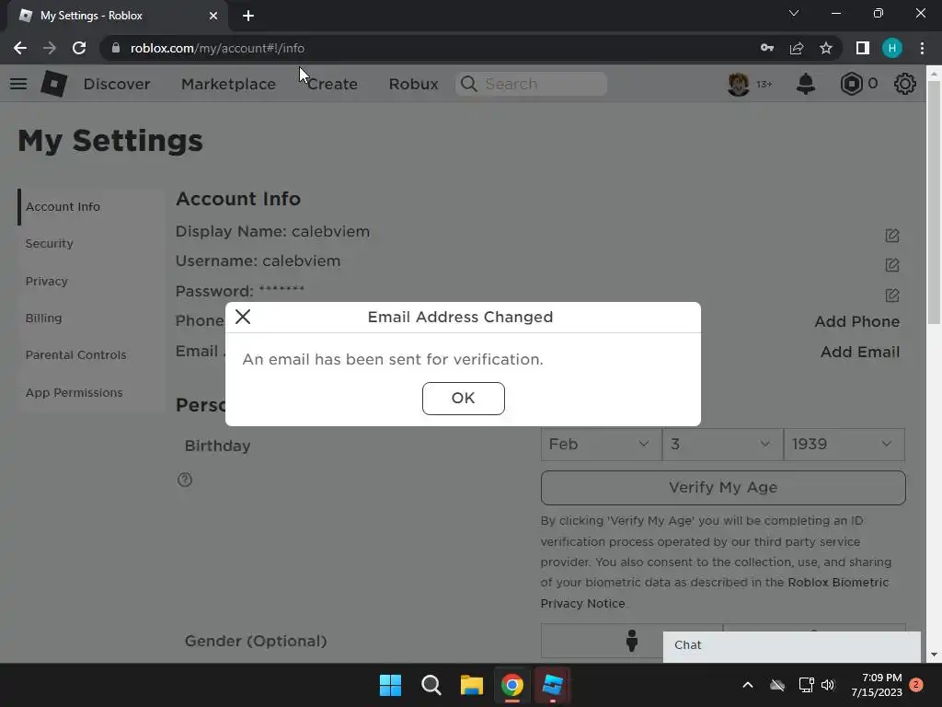Open the Chat panel
The image size is (942, 707).
(x=791, y=645)
